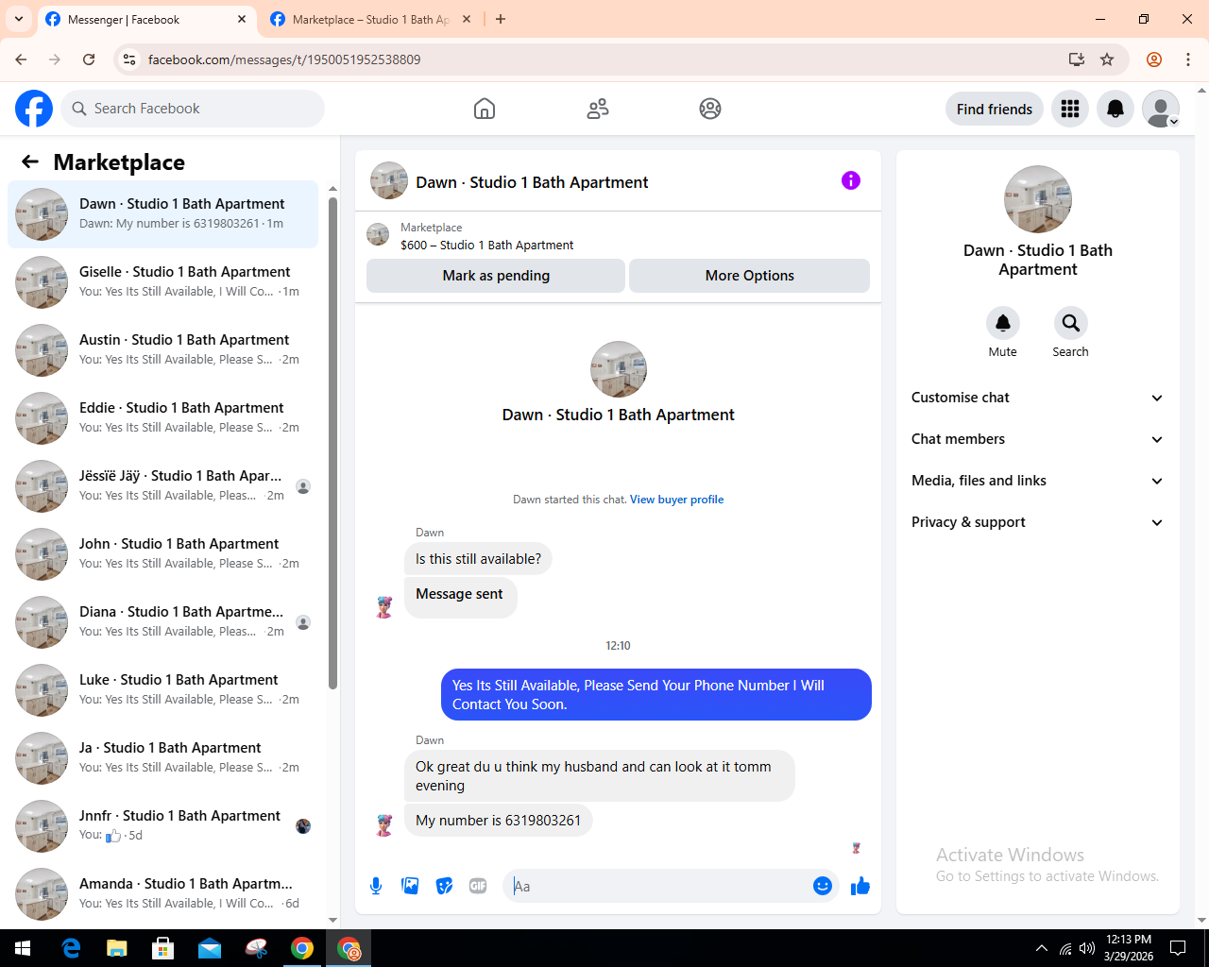This screenshot has width=1209, height=967.
Task: Expand Media, files and links section
Action: [1037, 481]
